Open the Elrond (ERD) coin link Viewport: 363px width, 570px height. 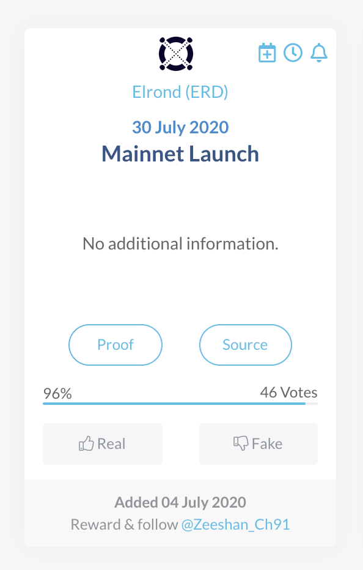click(180, 92)
